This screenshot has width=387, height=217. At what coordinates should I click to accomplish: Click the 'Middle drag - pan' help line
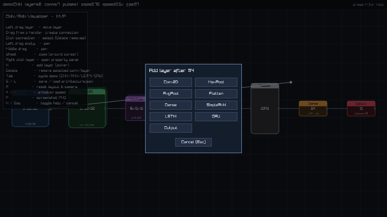pos(27,49)
